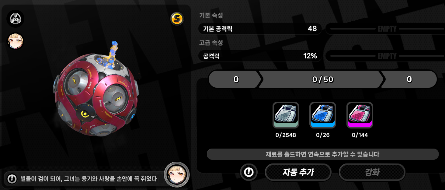The image size is (445, 190).
Task: Open info icon beside 자동 추가
Action: coord(249,172)
